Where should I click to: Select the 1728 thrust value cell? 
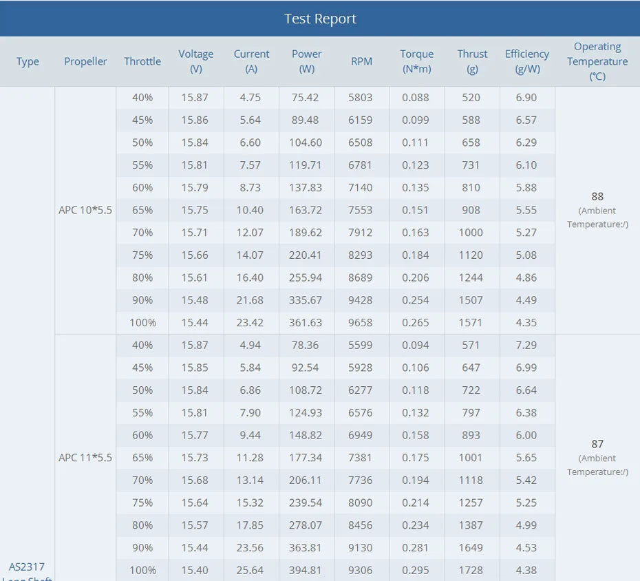(x=472, y=571)
